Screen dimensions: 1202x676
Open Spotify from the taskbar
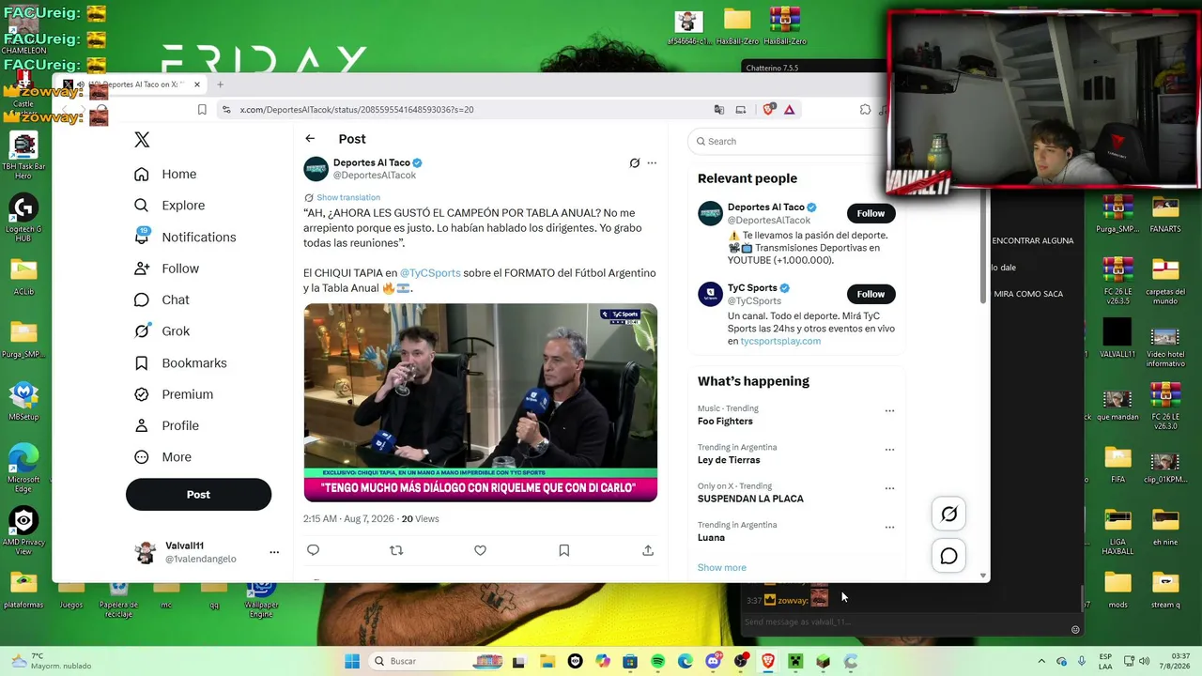point(658,662)
